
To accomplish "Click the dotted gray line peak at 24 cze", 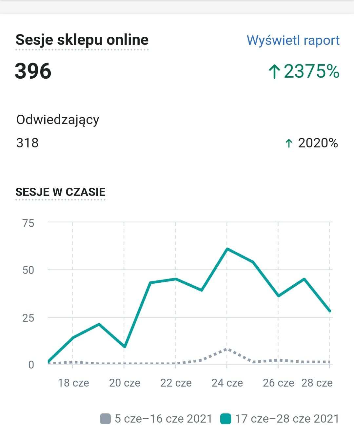I will pyautogui.click(x=227, y=350).
